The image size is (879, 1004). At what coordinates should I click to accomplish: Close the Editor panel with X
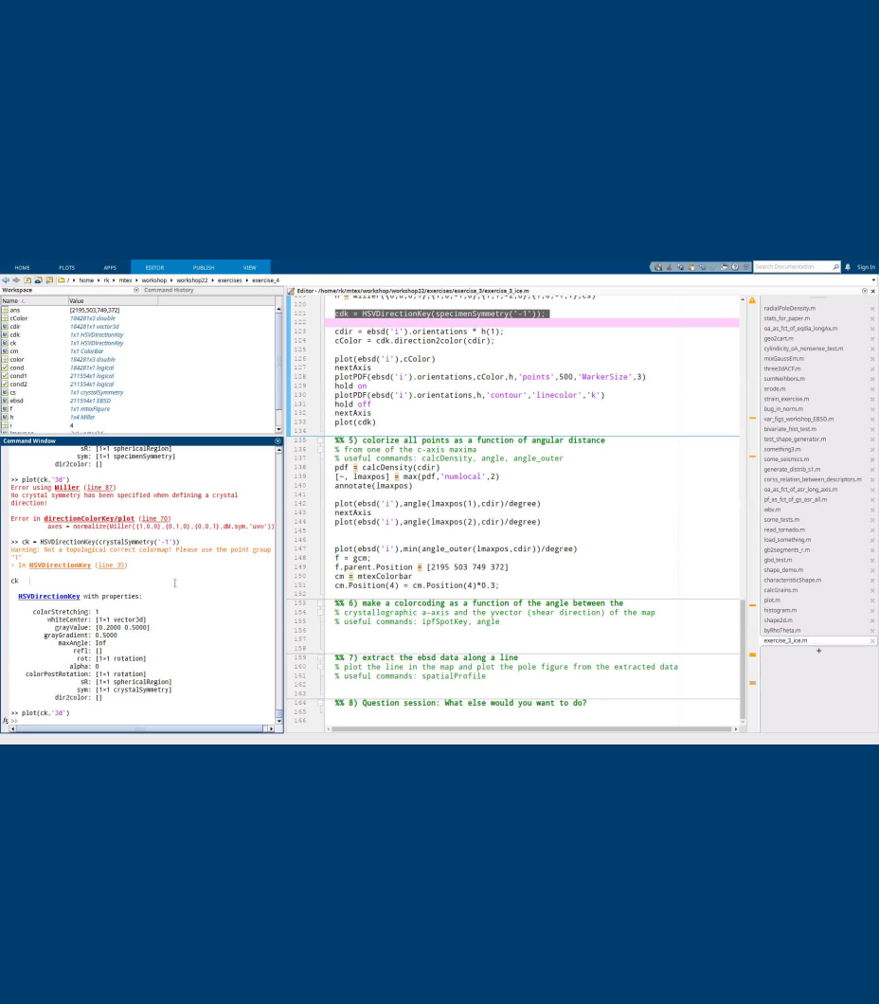tap(872, 291)
